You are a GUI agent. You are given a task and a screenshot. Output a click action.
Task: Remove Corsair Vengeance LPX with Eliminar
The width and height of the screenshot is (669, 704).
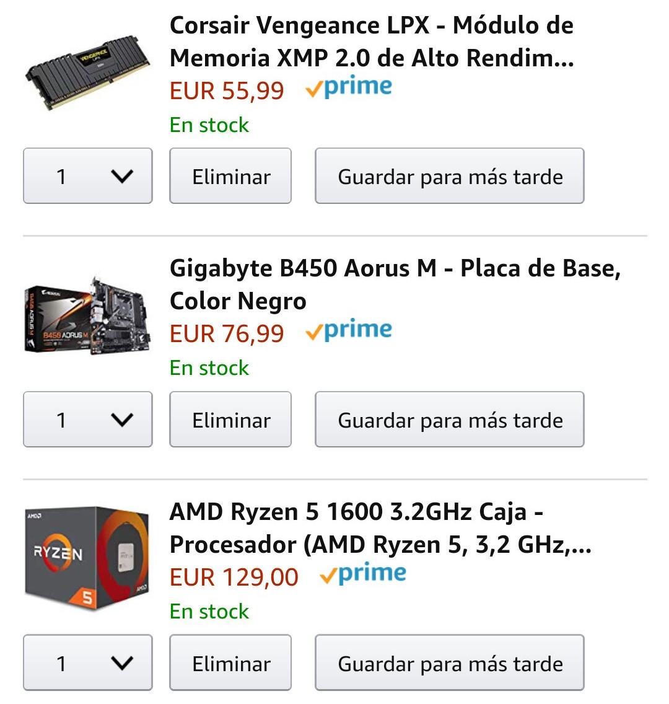[230, 176]
